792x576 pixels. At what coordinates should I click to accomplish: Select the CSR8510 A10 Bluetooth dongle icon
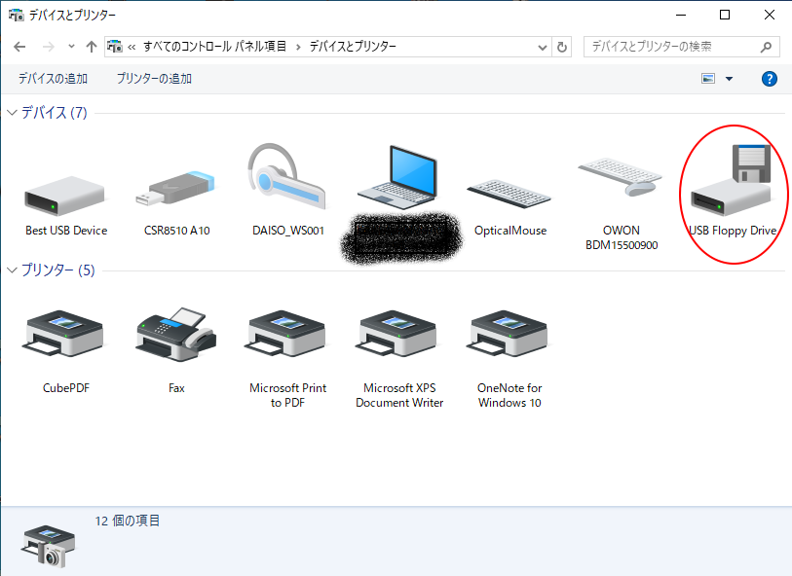(175, 188)
